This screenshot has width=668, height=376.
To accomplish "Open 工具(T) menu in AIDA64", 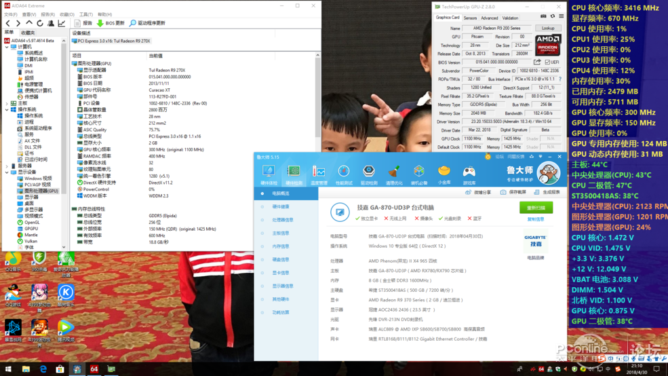I will point(85,14).
